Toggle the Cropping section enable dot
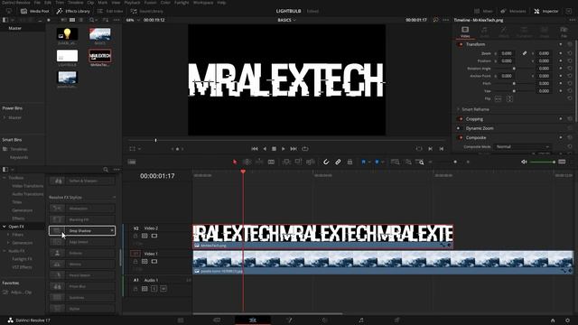Image resolution: width=578 pixels, height=325 pixels. [x=461, y=119]
